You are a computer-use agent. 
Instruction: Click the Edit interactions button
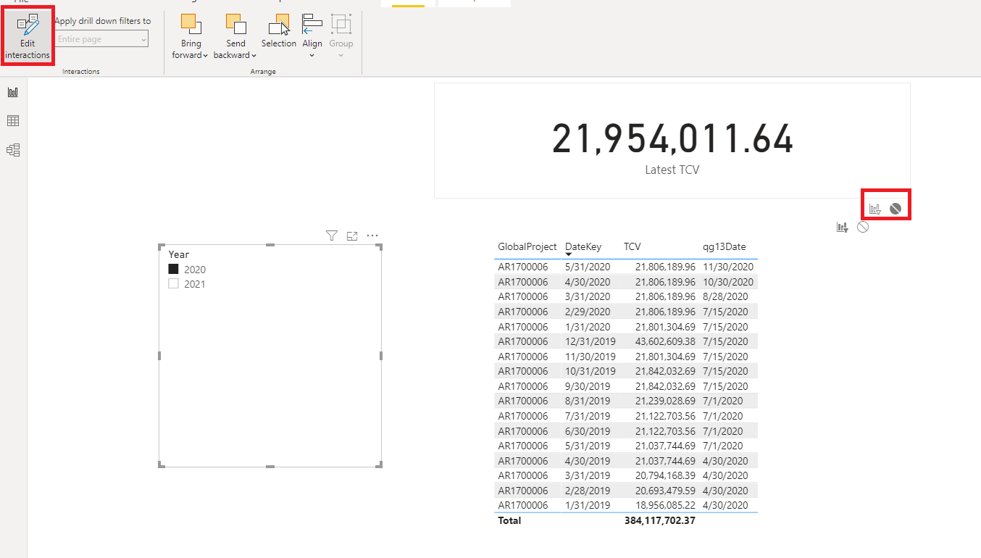click(28, 38)
